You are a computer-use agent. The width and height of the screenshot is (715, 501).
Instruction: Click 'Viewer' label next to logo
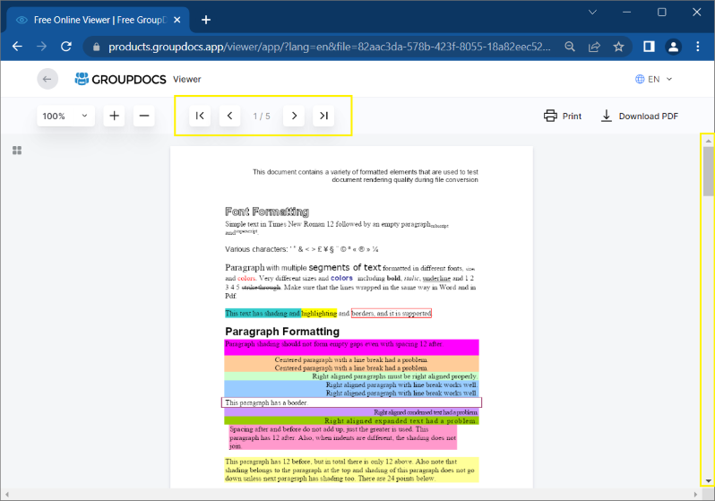[x=187, y=80]
